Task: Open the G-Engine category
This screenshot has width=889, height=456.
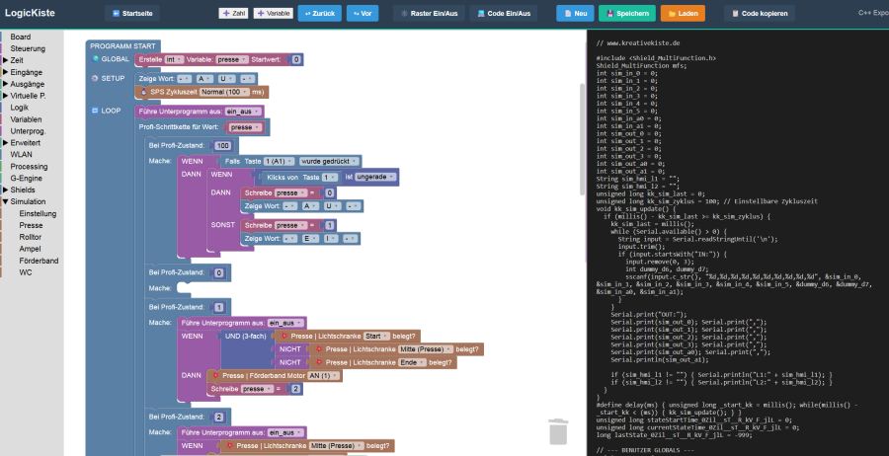Action: [x=26, y=179]
